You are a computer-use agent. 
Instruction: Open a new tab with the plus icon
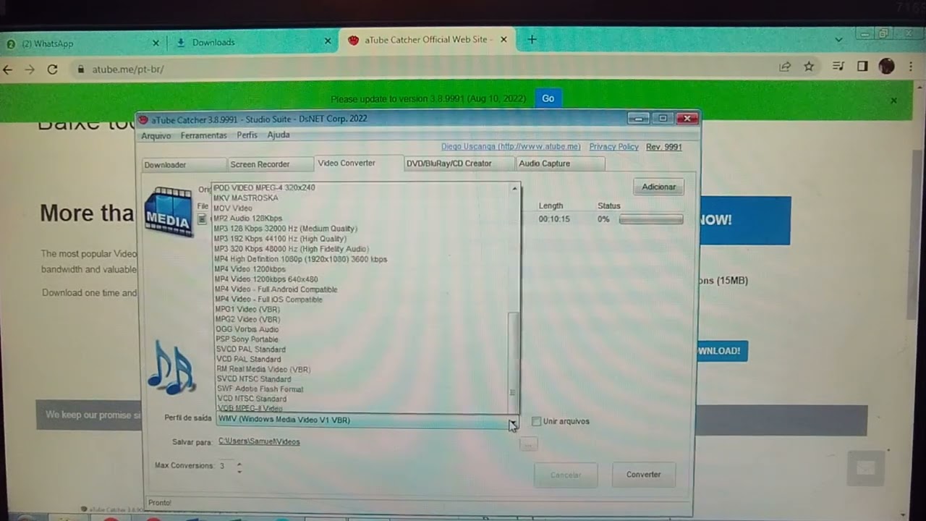(x=532, y=40)
